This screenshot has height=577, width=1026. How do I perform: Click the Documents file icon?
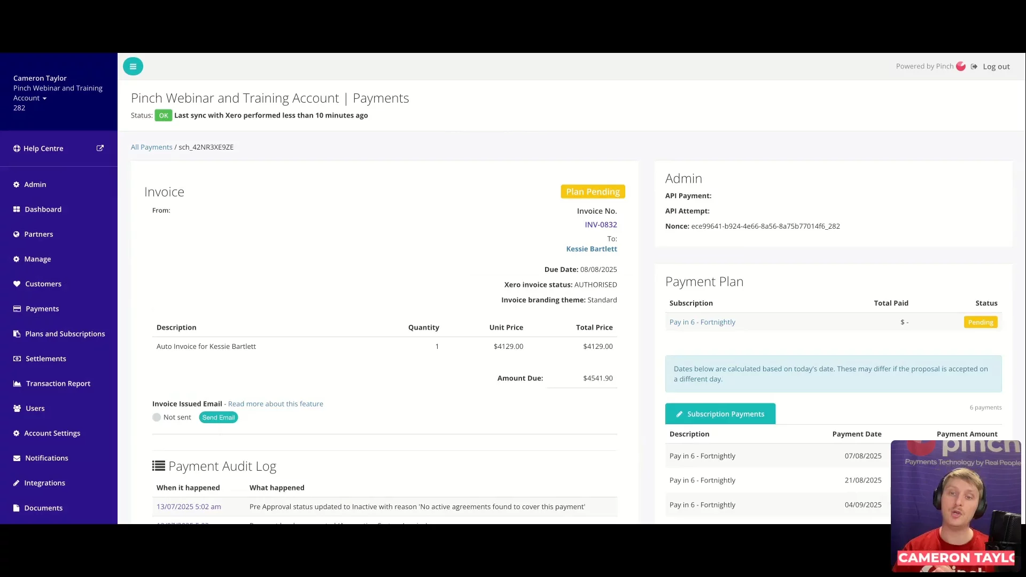click(16, 508)
